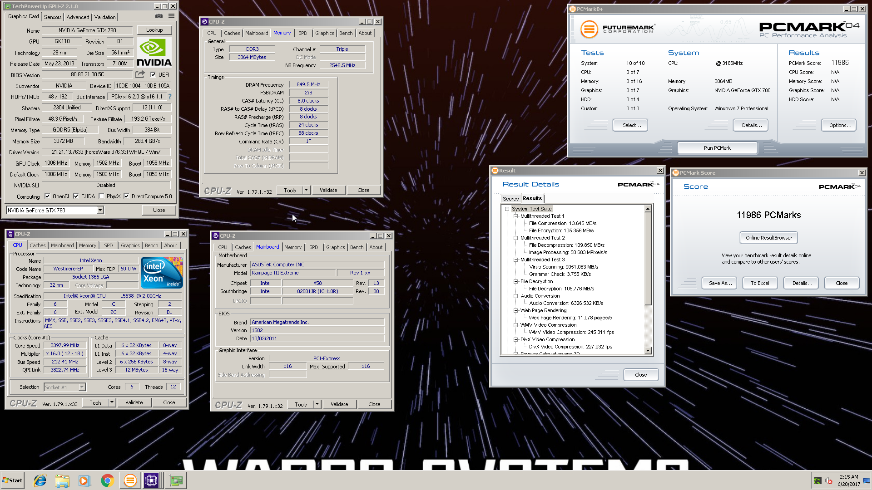872x490 pixels.
Task: Select Caches tab in CPU-Z CPU window
Action: point(38,245)
